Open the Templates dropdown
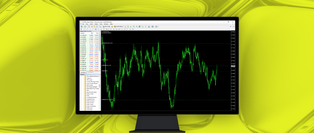Image resolution: width=314 pixels, height=133 pixels. coord(156,27)
